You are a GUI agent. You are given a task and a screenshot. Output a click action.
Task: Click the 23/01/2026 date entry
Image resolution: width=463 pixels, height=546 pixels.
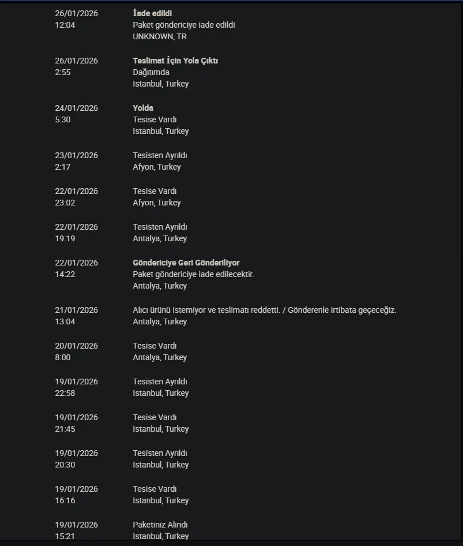point(76,155)
